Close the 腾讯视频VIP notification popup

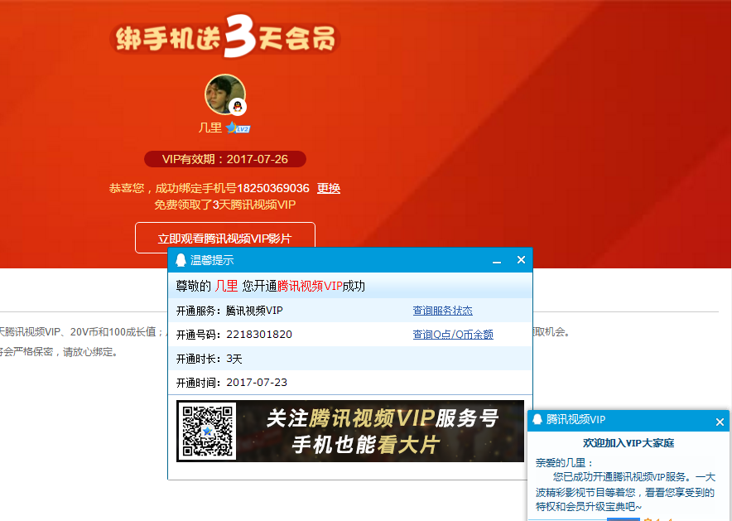pos(720,422)
